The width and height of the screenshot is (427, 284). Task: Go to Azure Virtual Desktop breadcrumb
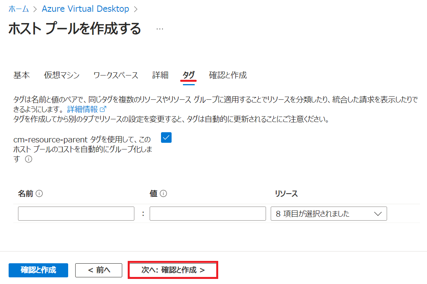pyautogui.click(x=85, y=9)
